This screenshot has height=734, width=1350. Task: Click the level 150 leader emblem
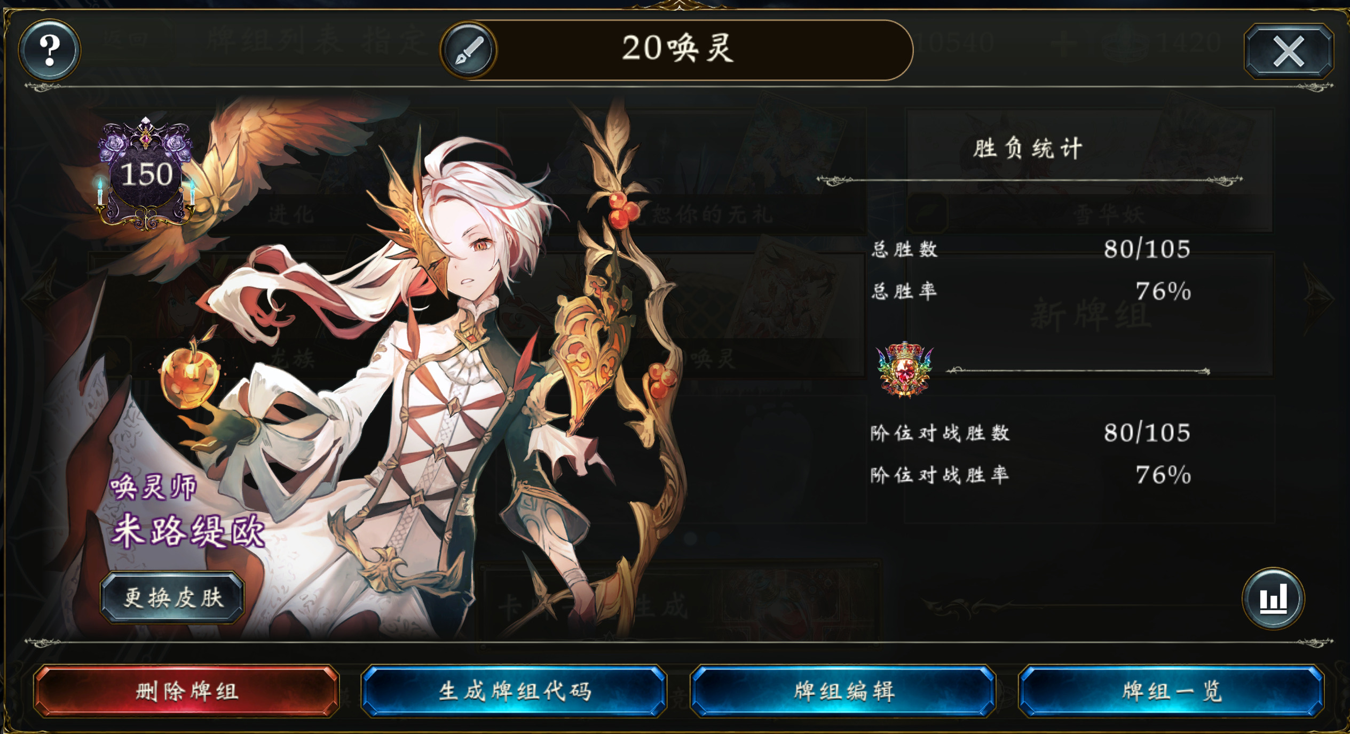pos(146,174)
